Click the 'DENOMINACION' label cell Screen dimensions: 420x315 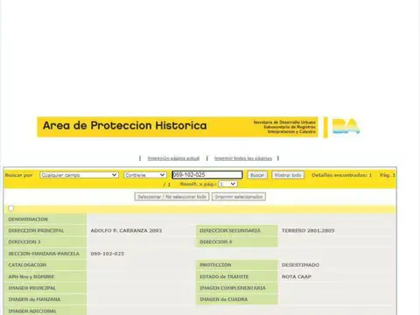pos(45,219)
